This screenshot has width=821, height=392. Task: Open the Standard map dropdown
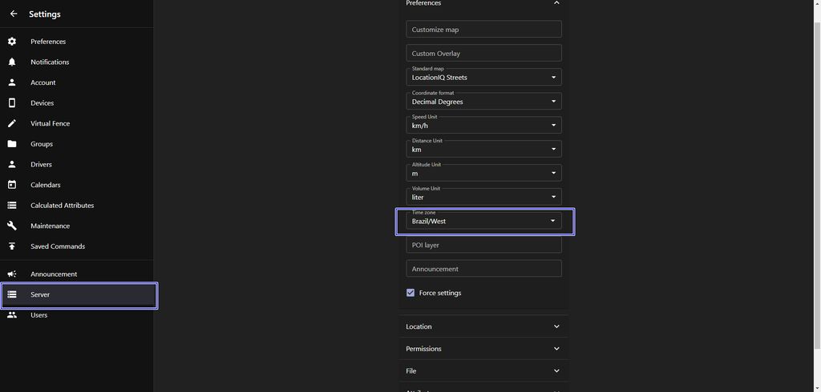click(483, 77)
